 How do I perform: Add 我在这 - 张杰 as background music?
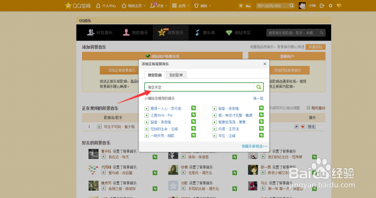(155, 157)
